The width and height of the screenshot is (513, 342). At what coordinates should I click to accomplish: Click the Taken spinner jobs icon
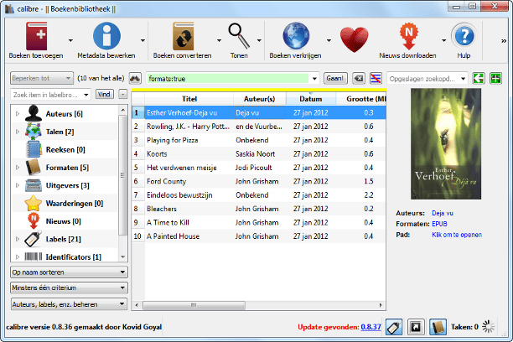(488, 326)
